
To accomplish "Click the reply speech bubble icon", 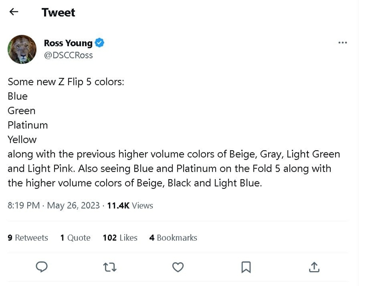I will tap(42, 267).
